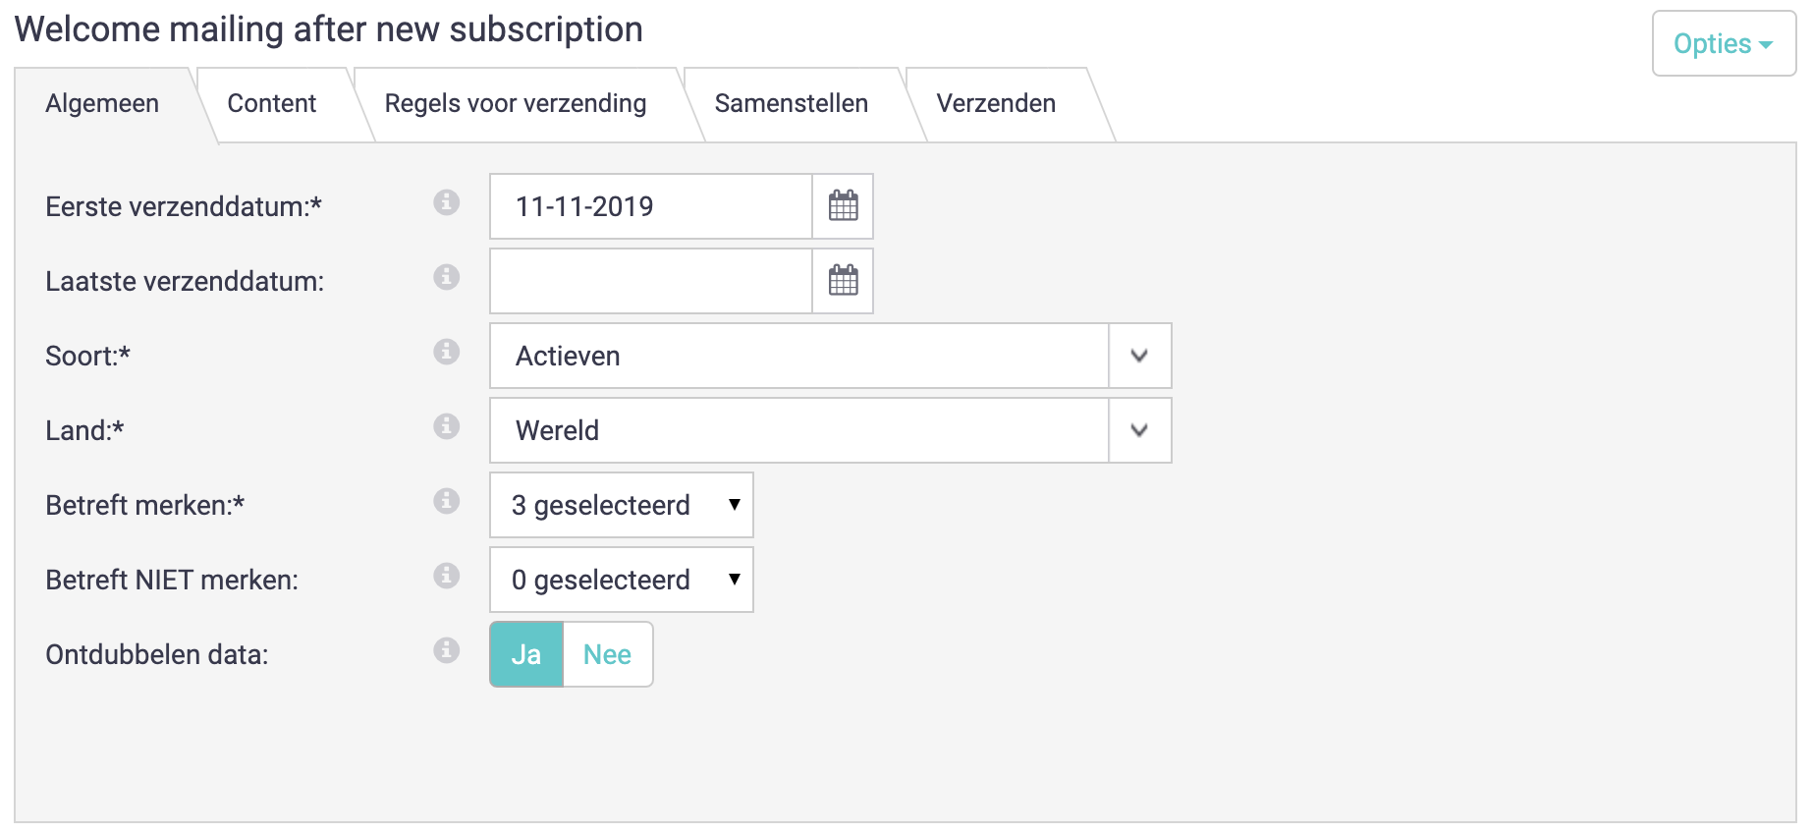Screen dimensions: 1813x833
Task: Open the '0 geselecteerd' excluded brands dropdown
Action: coord(622,580)
